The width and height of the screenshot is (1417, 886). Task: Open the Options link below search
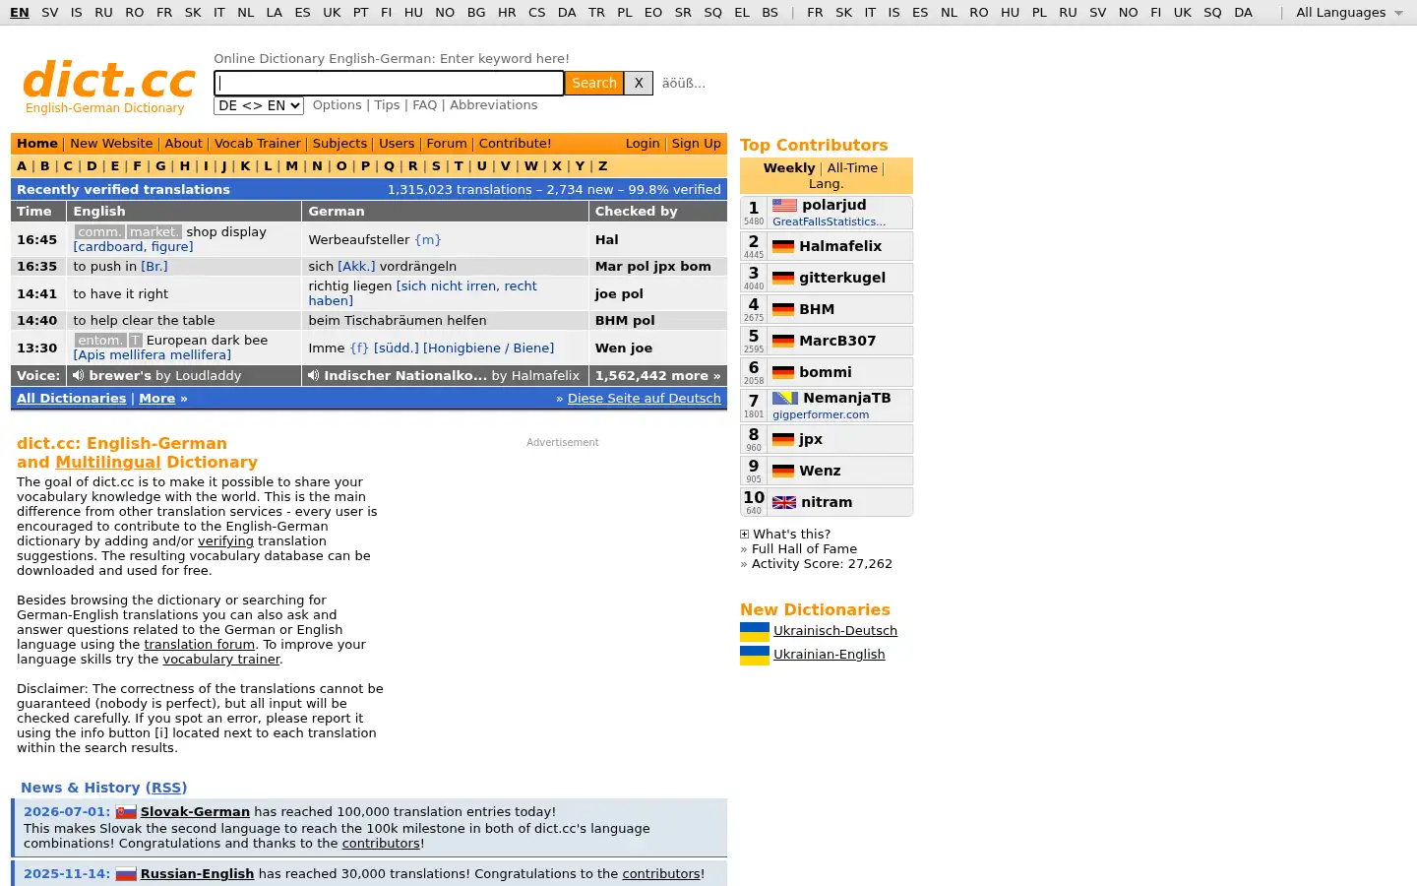[x=338, y=105]
